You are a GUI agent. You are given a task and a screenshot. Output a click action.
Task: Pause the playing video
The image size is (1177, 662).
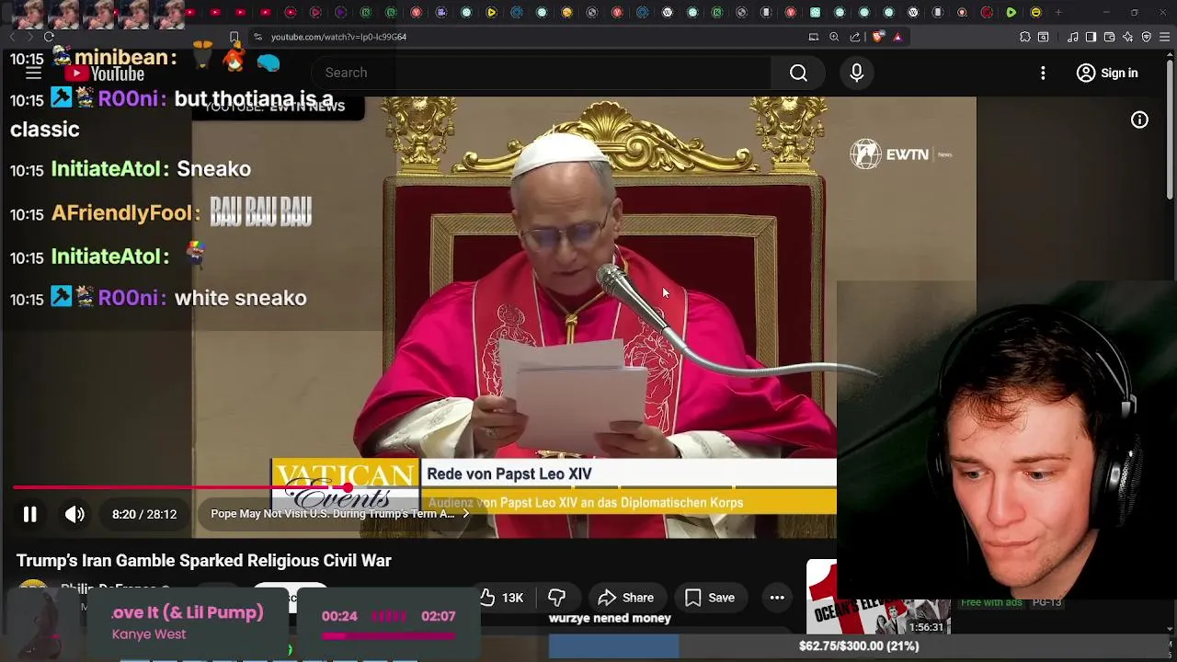point(29,514)
